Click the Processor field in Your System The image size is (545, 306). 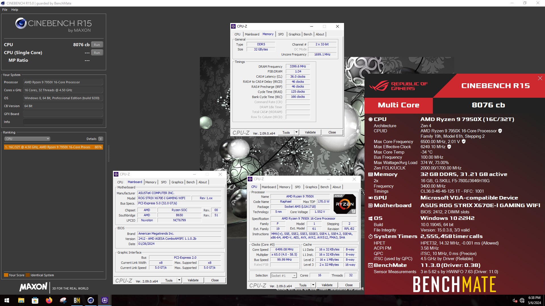click(x=63, y=82)
